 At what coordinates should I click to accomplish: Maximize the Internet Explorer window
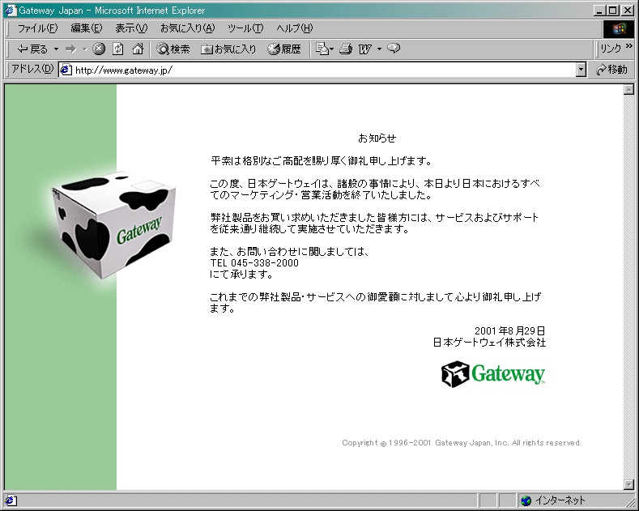pos(611,11)
